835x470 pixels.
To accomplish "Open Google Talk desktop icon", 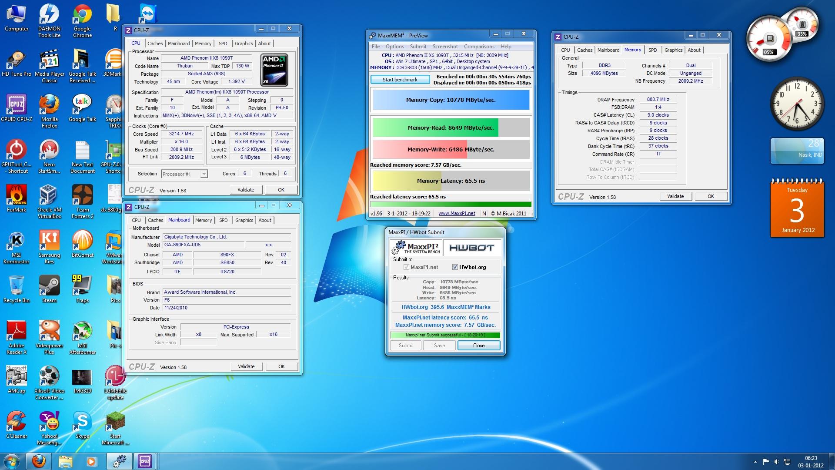I will 83,108.
